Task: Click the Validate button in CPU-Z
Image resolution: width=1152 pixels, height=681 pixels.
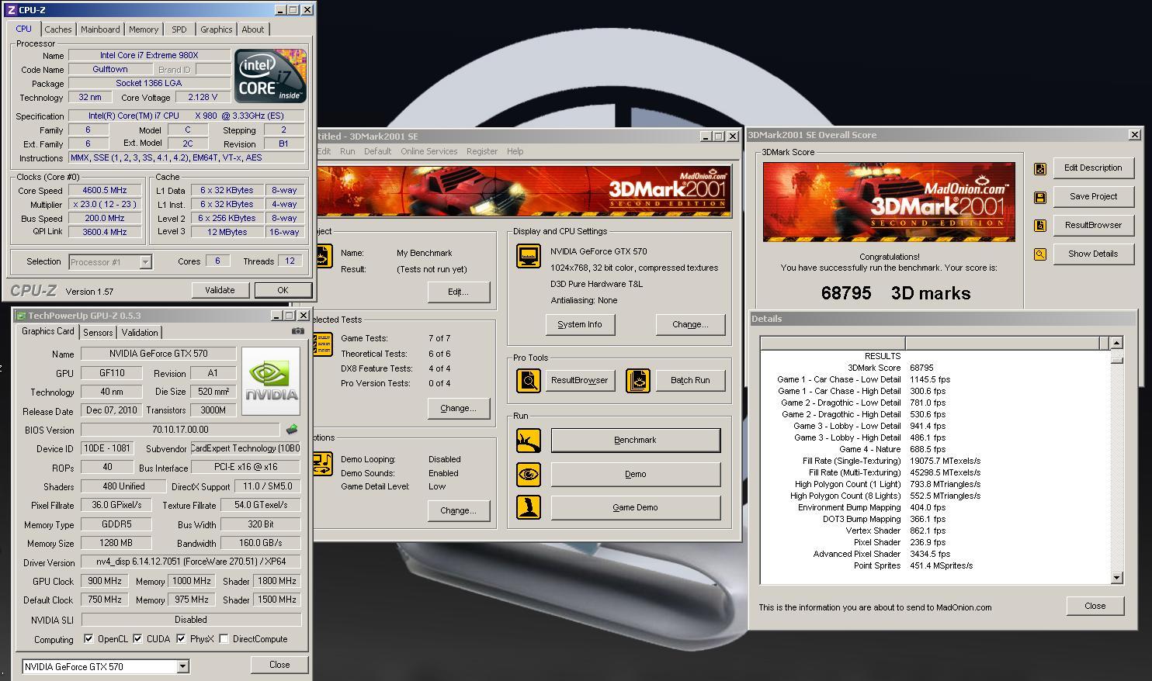Action: click(220, 290)
